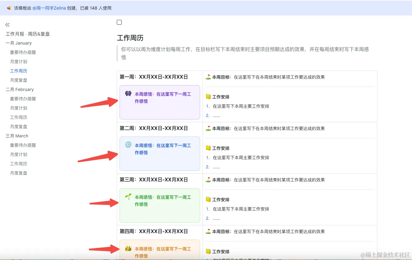Select the highlighted 工作周历 under 一月 January
This screenshot has width=412, height=260.
(x=19, y=71)
